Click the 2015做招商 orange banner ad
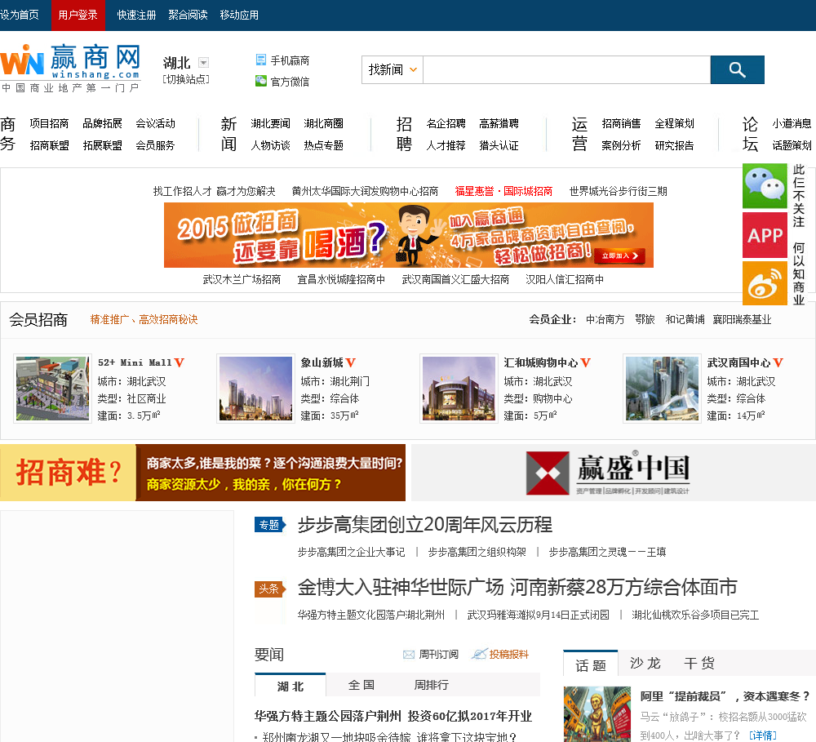Screen dimensions: 816x742 tap(409, 235)
